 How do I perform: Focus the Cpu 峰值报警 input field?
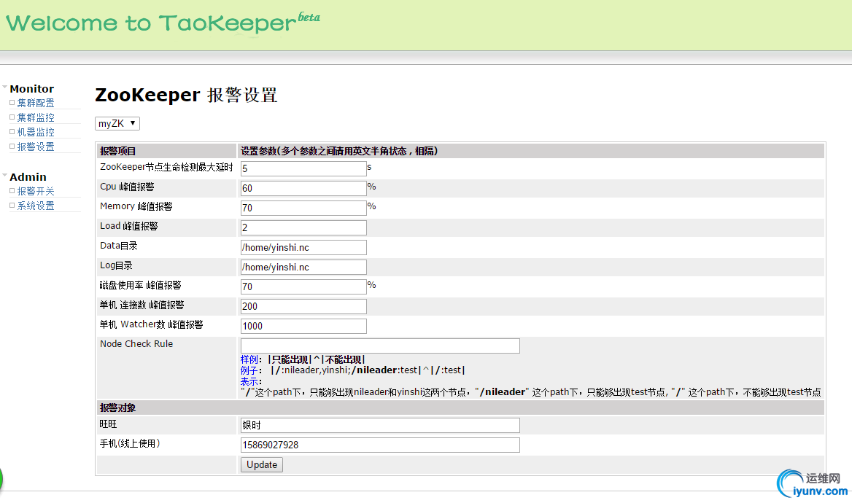point(303,188)
